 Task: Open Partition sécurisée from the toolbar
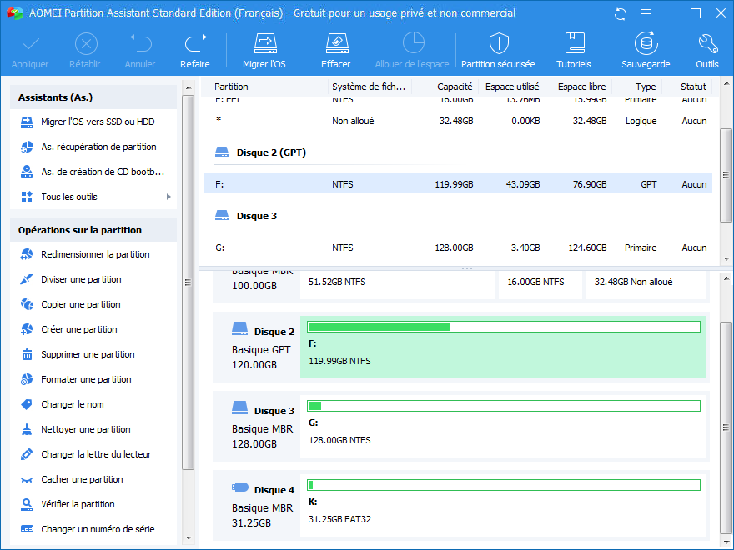[498, 51]
